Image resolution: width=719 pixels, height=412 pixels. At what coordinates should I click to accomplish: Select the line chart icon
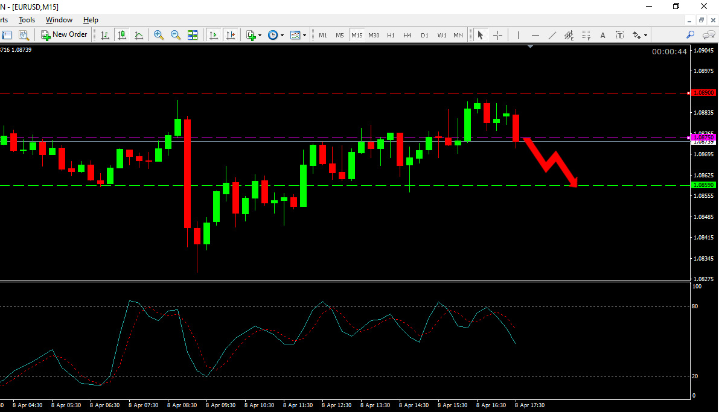point(139,35)
